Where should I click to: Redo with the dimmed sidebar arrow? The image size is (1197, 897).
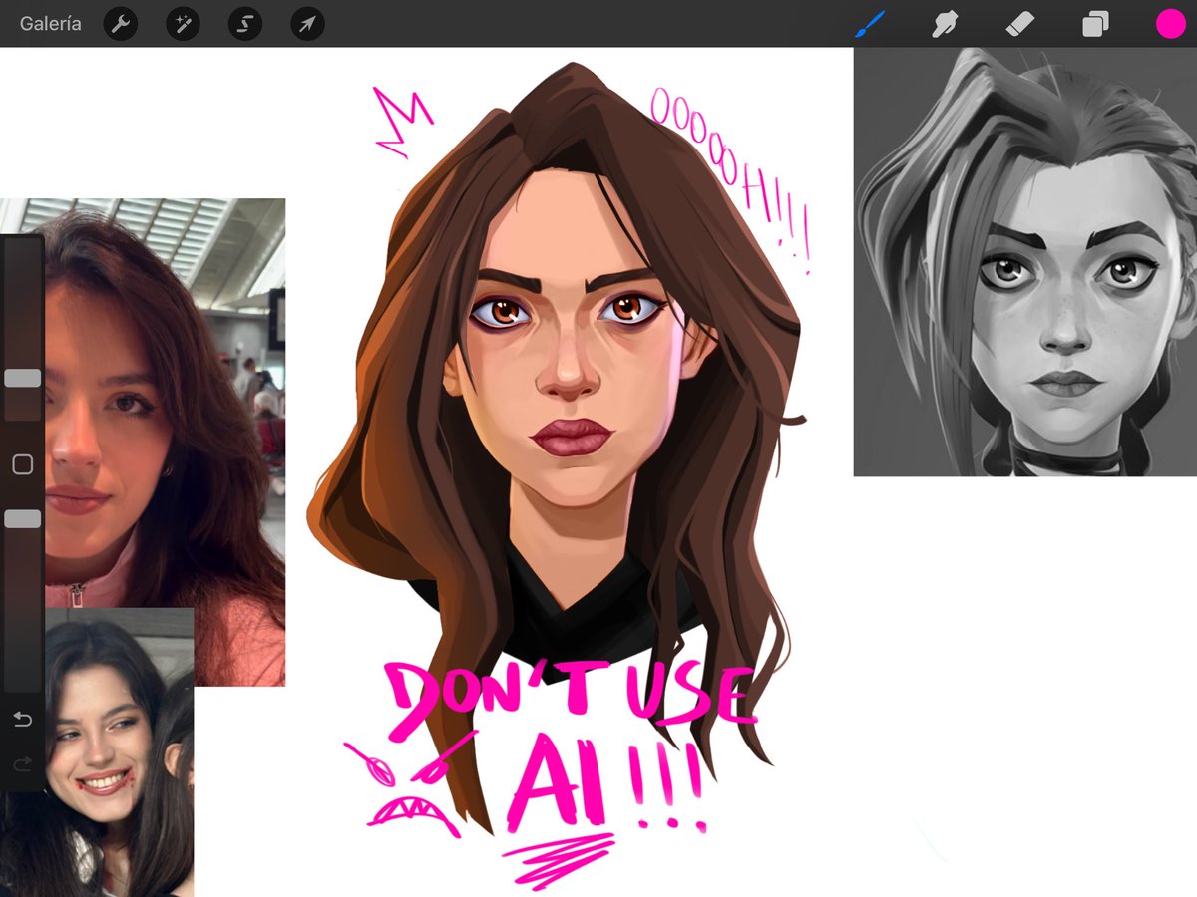point(22,764)
